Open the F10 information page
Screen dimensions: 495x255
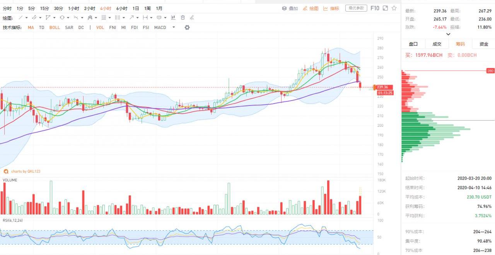(374, 8)
